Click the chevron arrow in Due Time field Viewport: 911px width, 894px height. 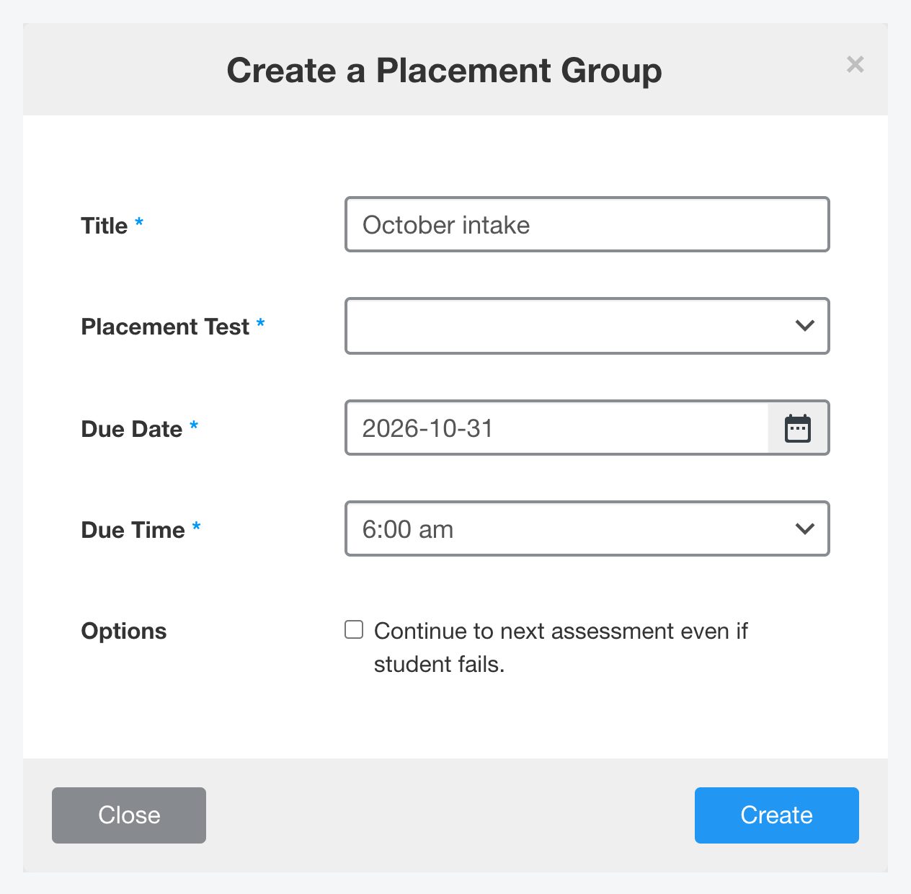click(x=805, y=529)
